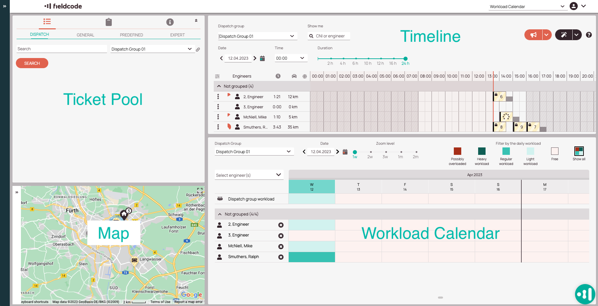Remove Smithers, Ralph from workload calendar

tap(281, 257)
